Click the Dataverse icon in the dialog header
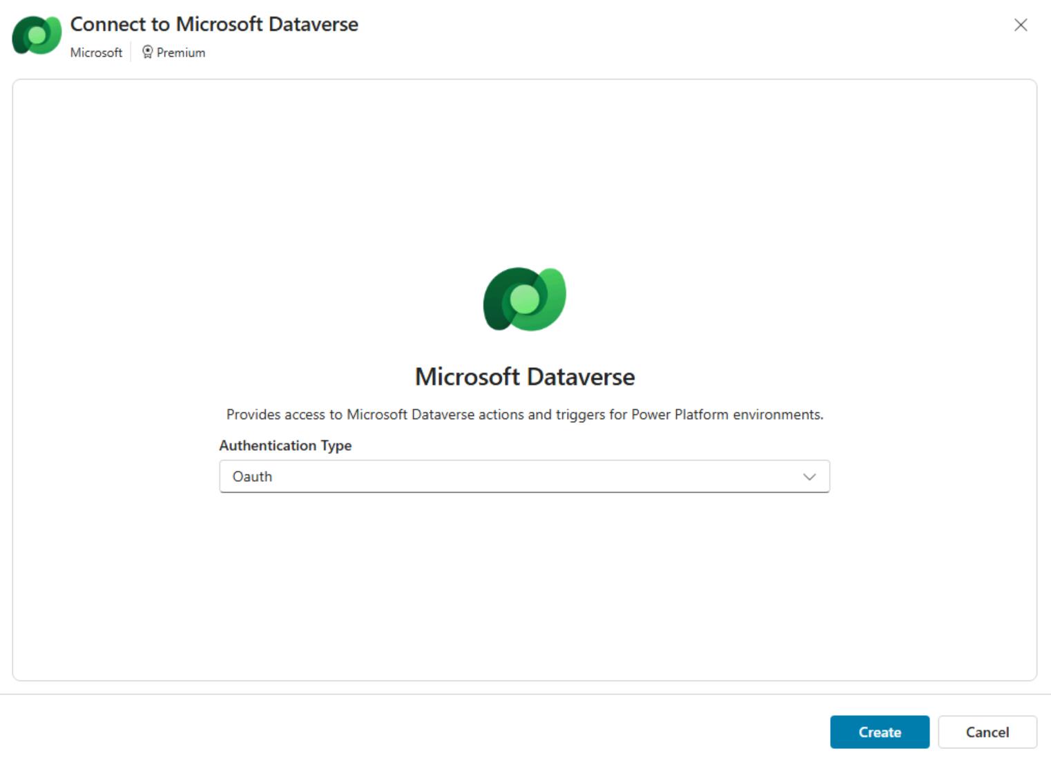Image resolution: width=1051 pixels, height=760 pixels. click(x=37, y=35)
